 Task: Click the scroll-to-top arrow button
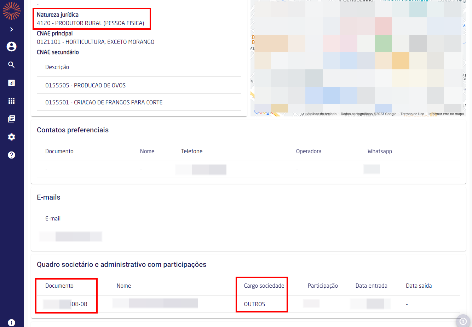coord(463,321)
